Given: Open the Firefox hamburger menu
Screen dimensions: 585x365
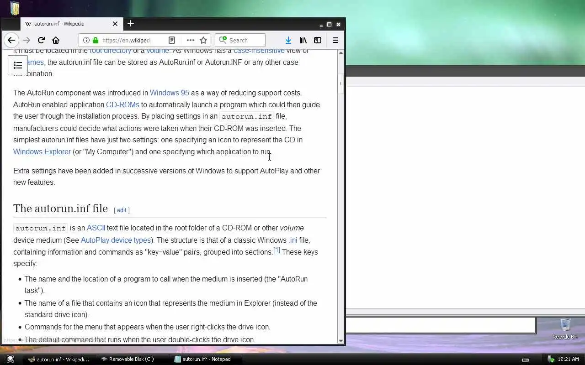Looking at the screenshot, I should pyautogui.click(x=335, y=40).
